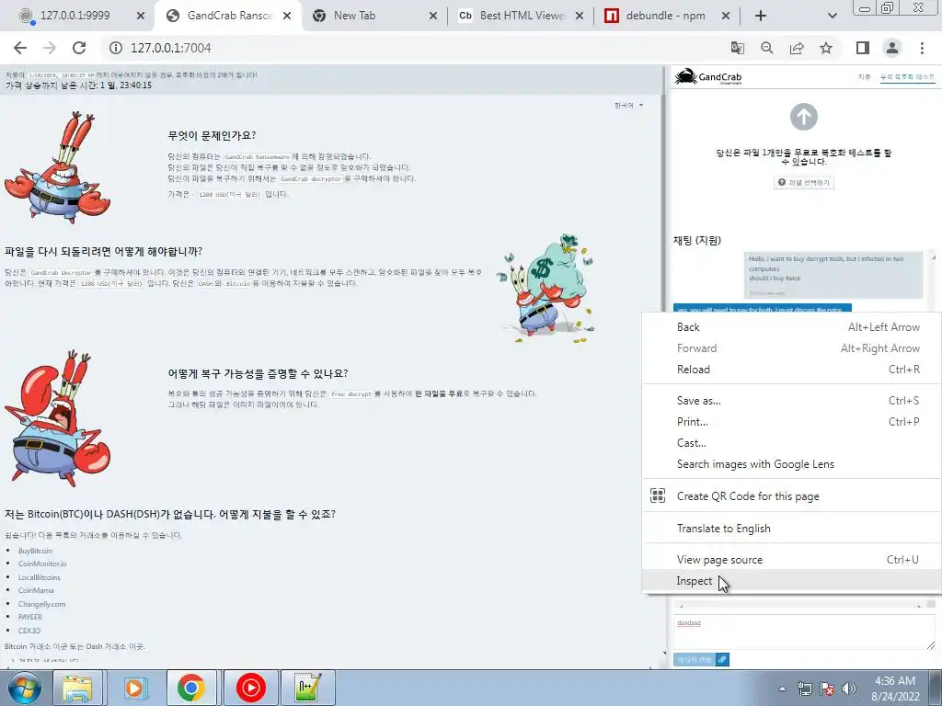Open the language dropdown at top of page
This screenshot has width=942, height=706.
tap(628, 106)
